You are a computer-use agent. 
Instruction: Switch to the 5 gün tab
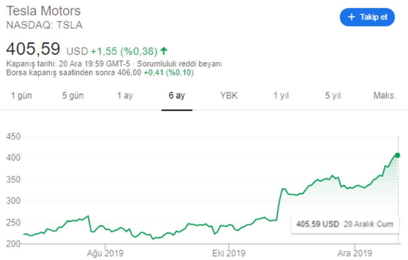point(72,96)
